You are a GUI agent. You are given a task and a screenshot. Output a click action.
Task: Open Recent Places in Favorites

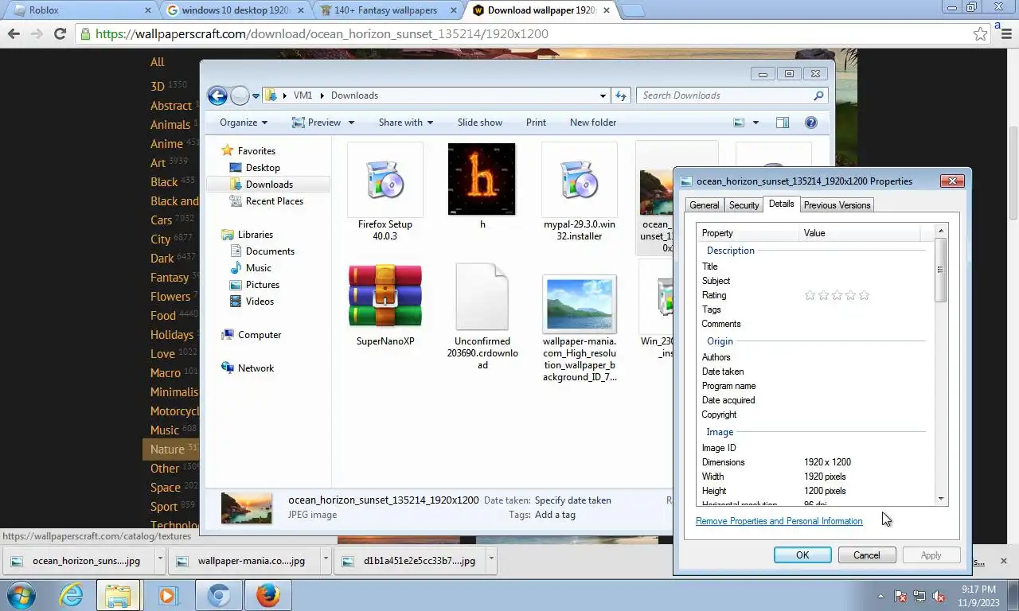click(x=274, y=201)
